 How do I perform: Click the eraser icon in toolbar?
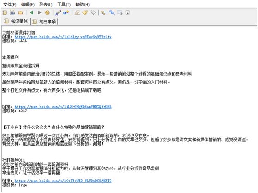click(77, 12)
